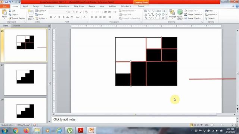Click to add notes field

point(143,119)
